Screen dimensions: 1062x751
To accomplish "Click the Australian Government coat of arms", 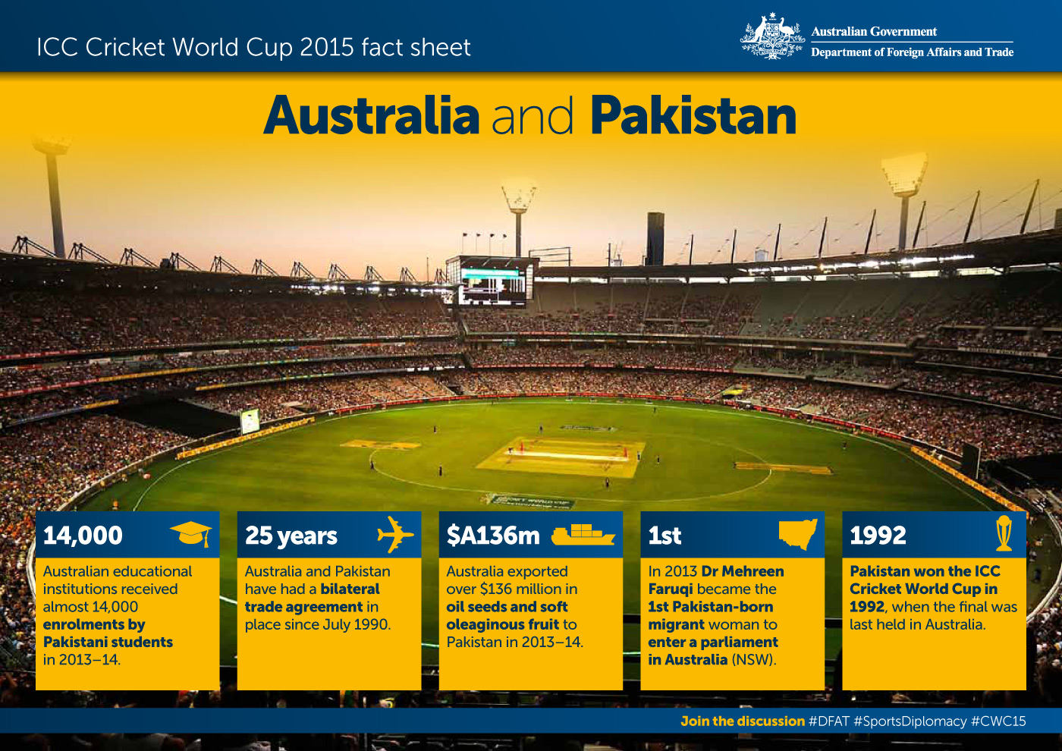I will click(772, 36).
